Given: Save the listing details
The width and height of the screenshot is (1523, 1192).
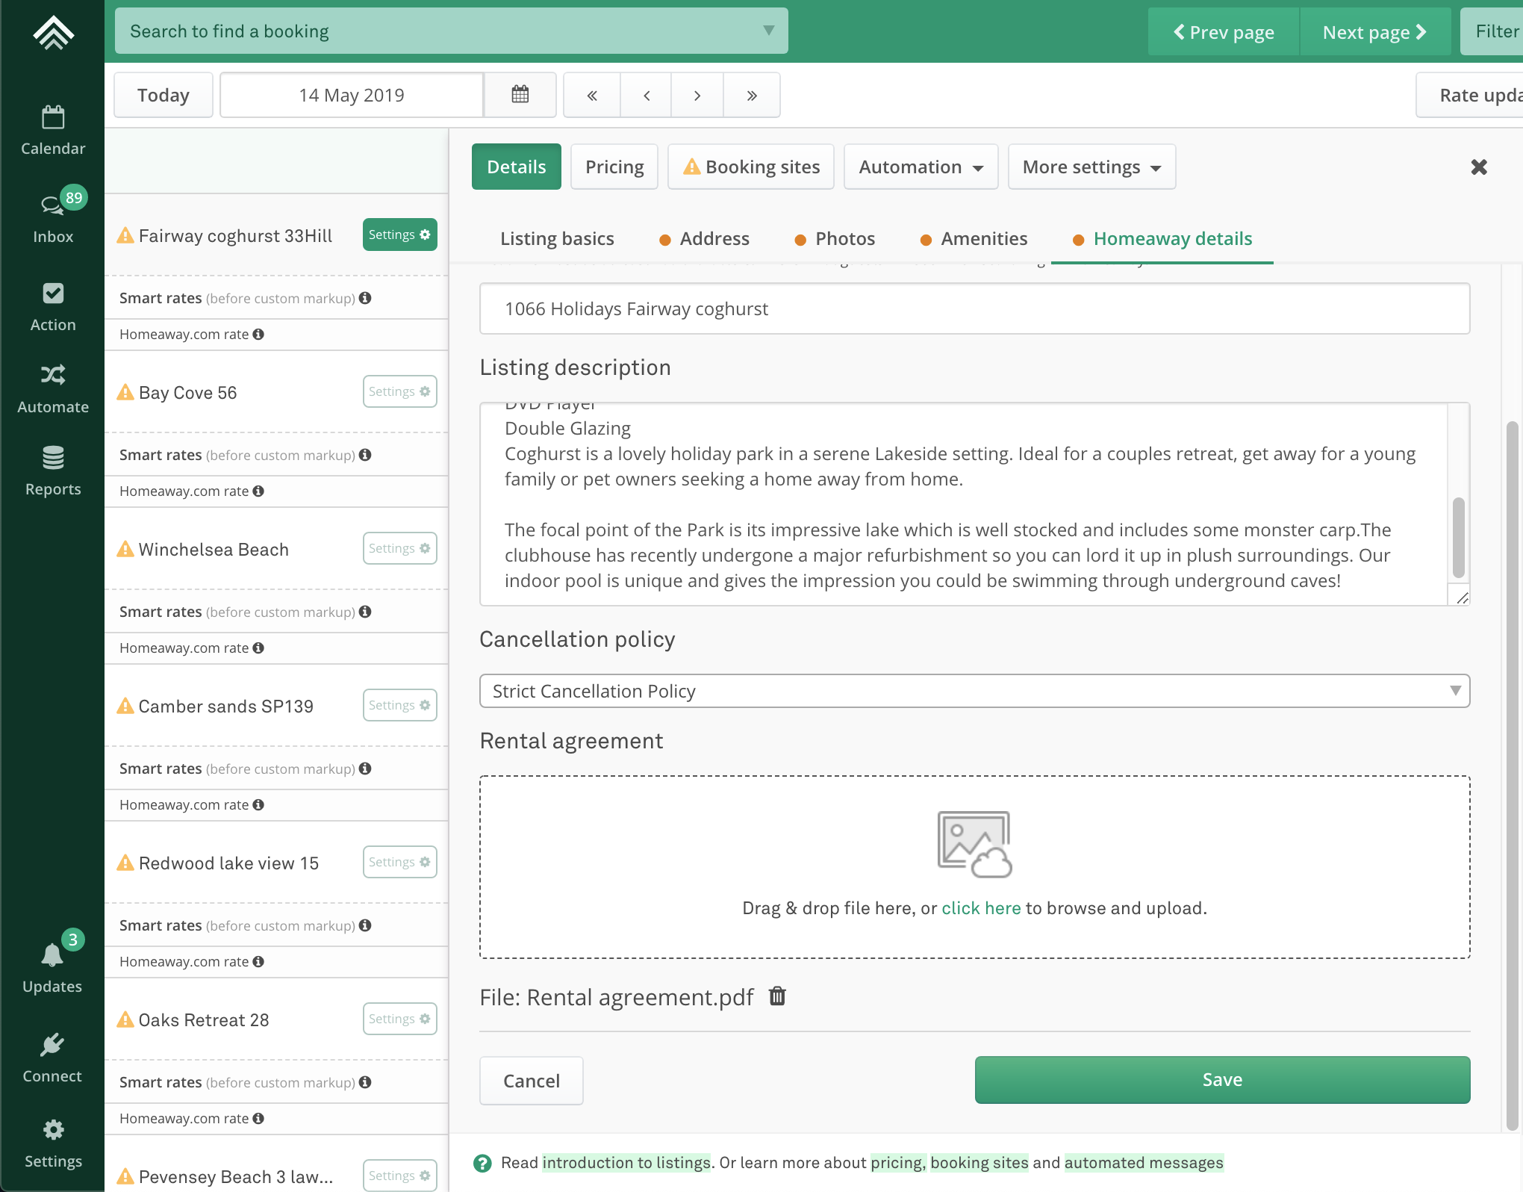Looking at the screenshot, I should click(x=1222, y=1079).
